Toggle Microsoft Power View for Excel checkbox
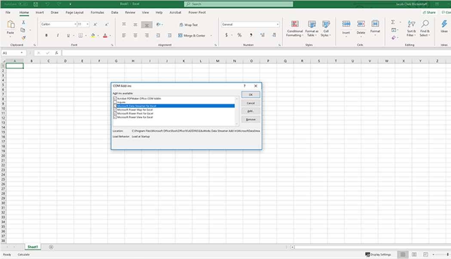Image resolution: width=451 pixels, height=259 pixels. tap(115, 117)
